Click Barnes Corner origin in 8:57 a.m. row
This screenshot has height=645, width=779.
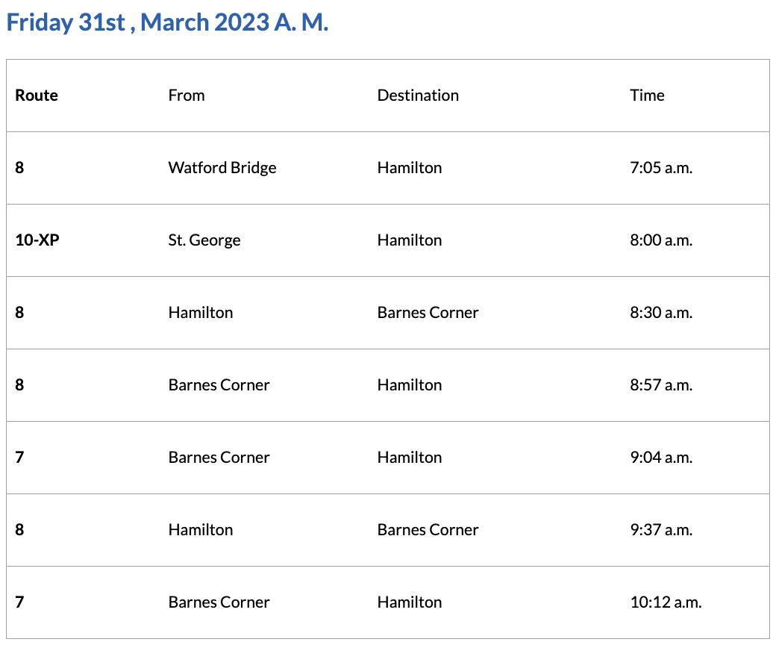pos(219,385)
